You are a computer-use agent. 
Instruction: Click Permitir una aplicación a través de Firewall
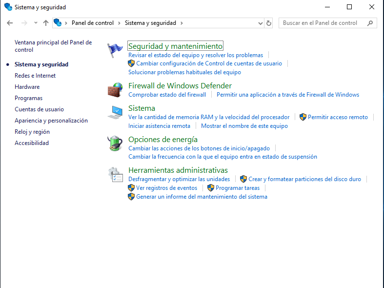pos(288,95)
